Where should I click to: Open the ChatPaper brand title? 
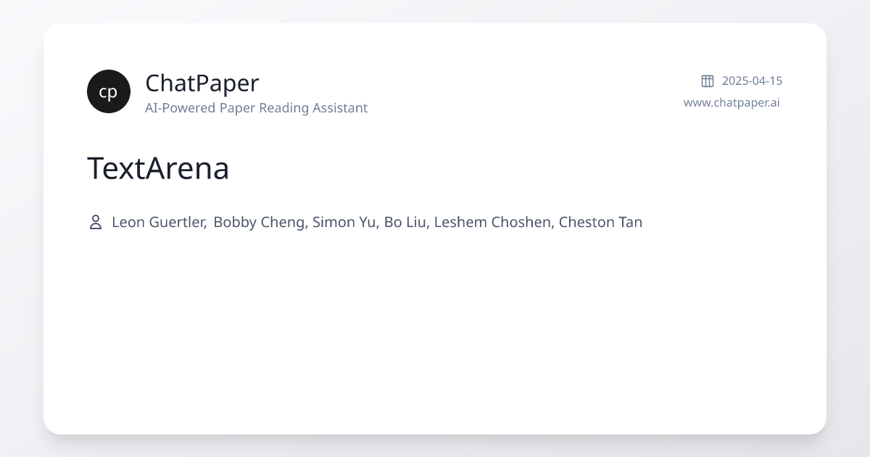point(202,83)
